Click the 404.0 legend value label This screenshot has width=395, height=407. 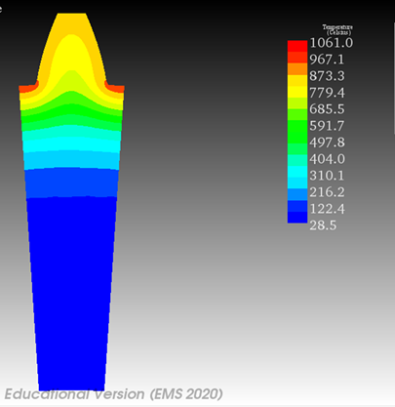pos(327,159)
